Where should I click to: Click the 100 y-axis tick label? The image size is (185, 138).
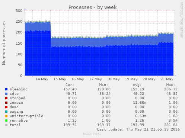(x=19, y=54)
